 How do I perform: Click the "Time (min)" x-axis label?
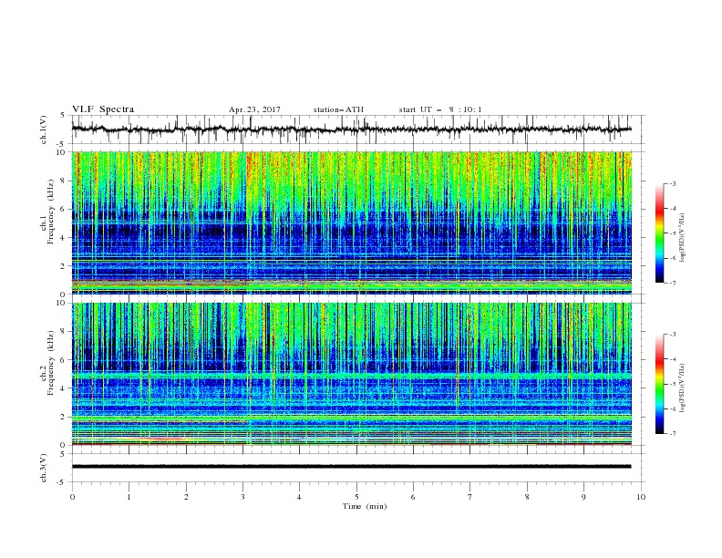(365, 506)
